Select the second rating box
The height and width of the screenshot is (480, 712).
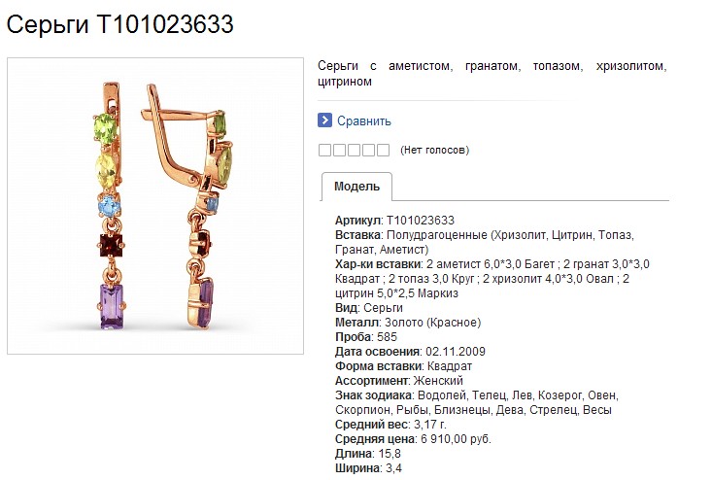pyautogui.click(x=339, y=151)
